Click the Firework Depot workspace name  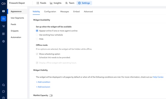click(17, 3)
